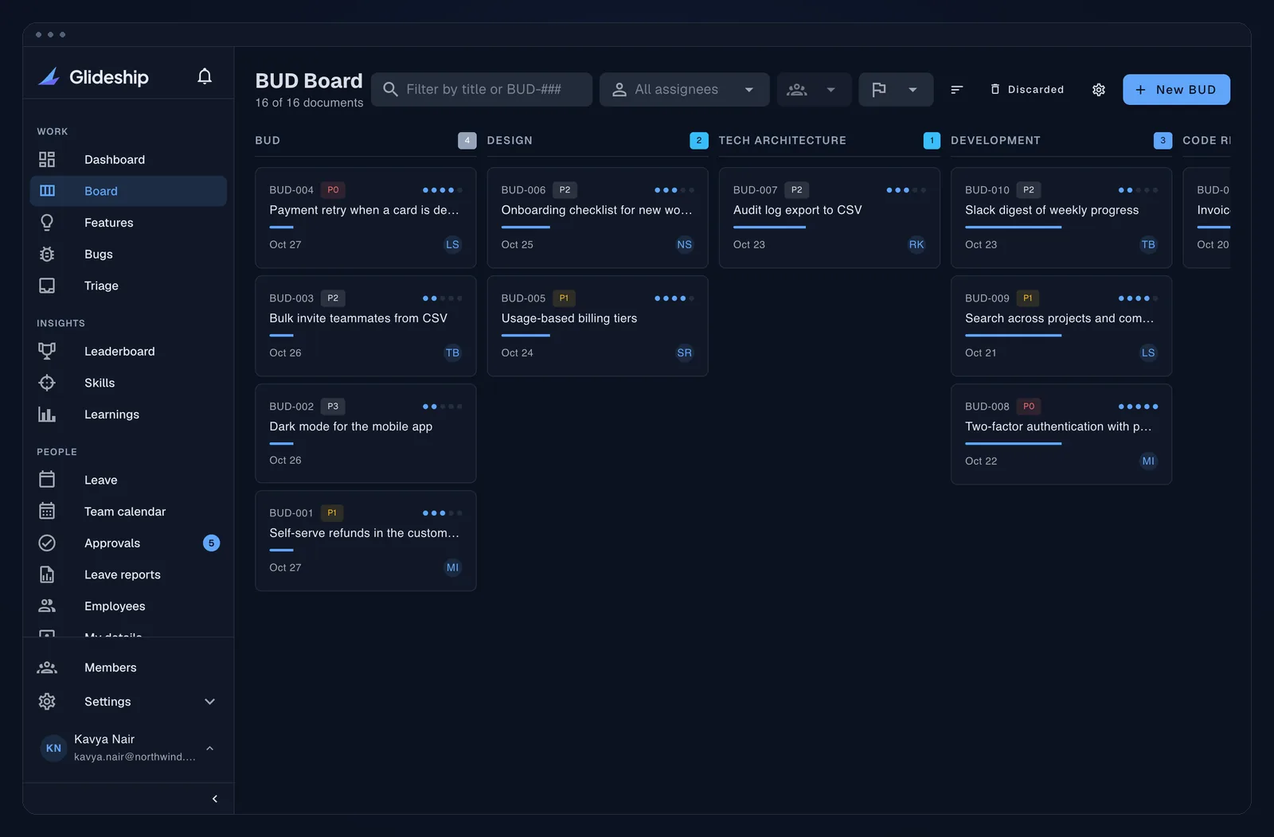The height and width of the screenshot is (837, 1274).
Task: Click NS avatar on BUD-006 card
Action: (x=684, y=244)
